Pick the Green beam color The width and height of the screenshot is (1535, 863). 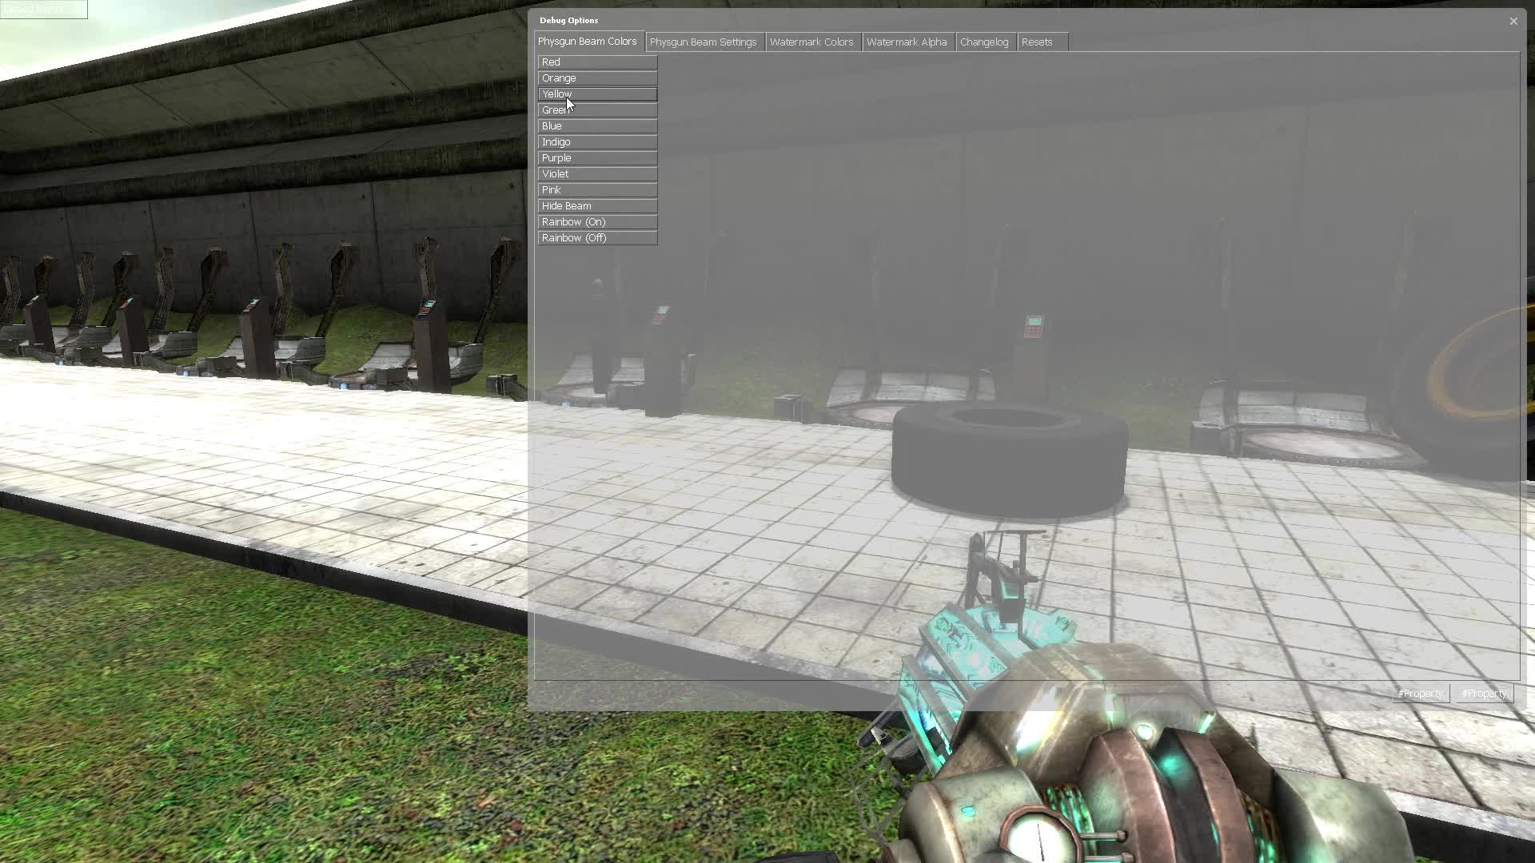[x=597, y=109]
